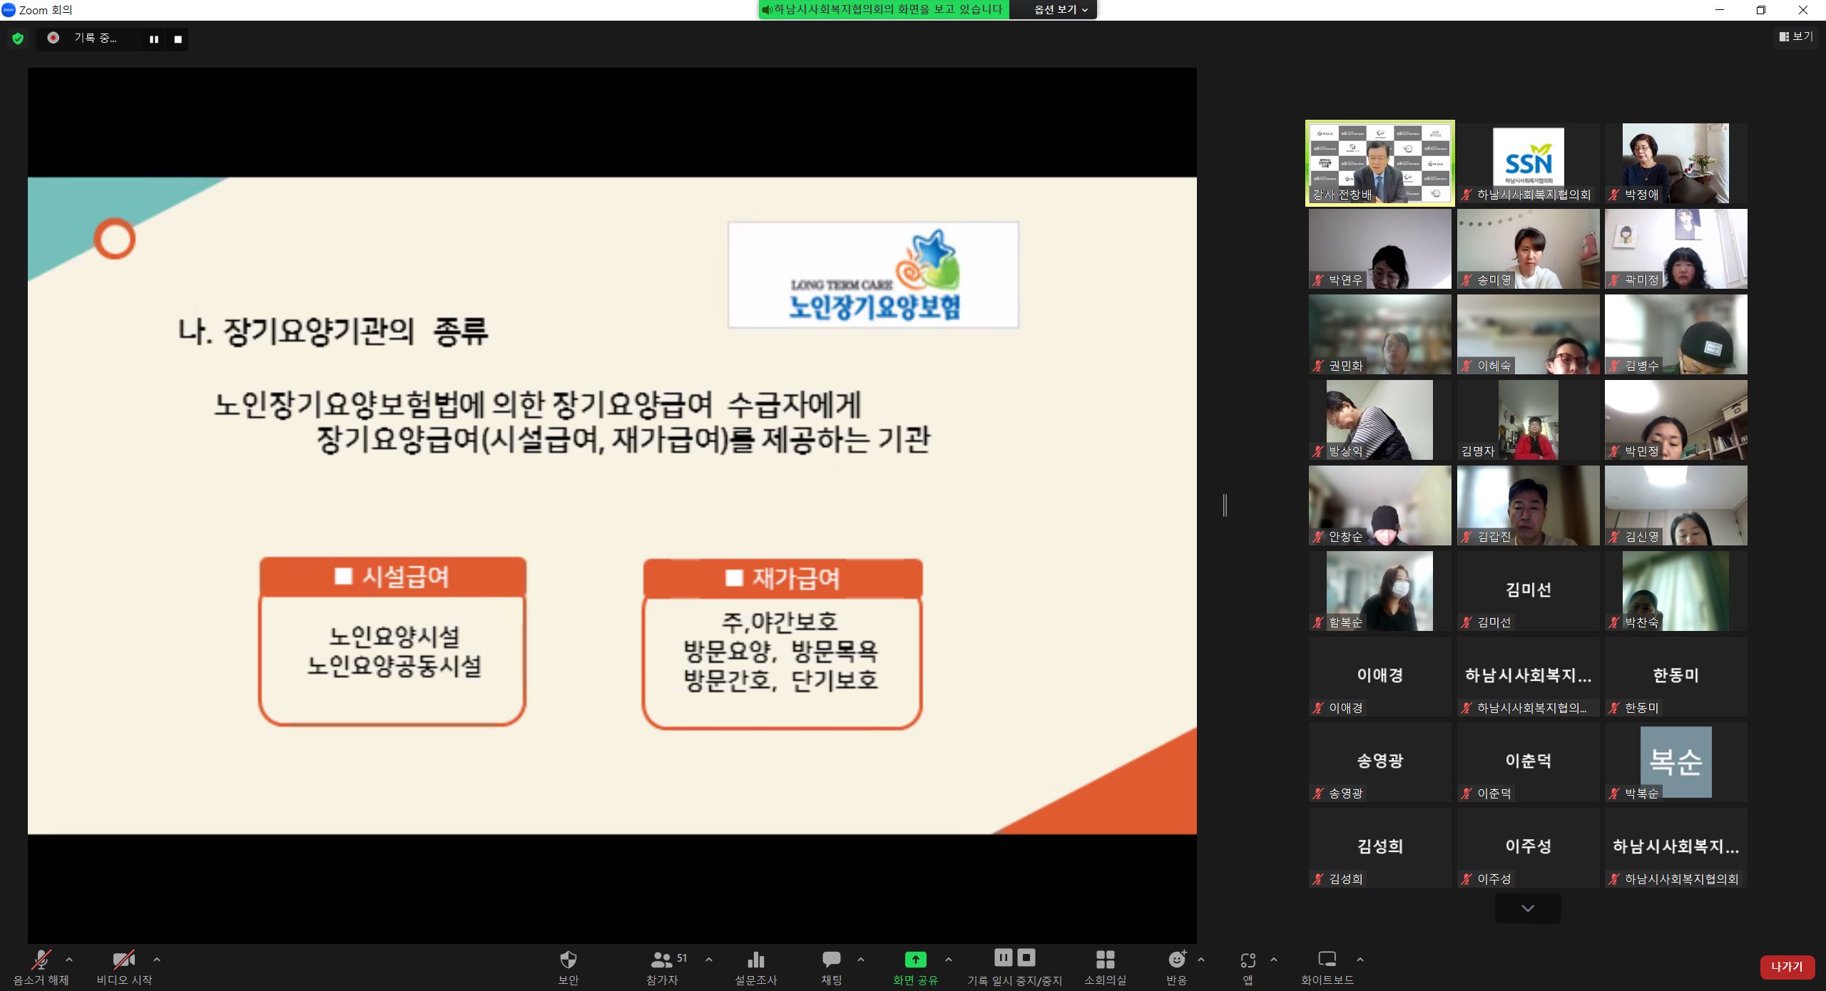This screenshot has width=1826, height=991.
Task: Open View Options (옵션 보기) dropdown
Action: (1061, 10)
